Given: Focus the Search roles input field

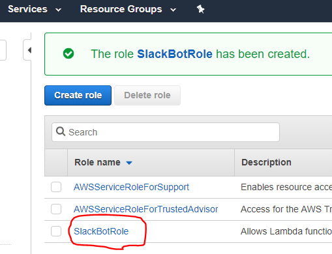Looking at the screenshot, I should pyautogui.click(x=166, y=132).
